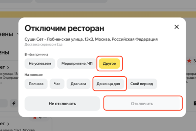Choose reason Другое

pyautogui.click(x=109, y=63)
